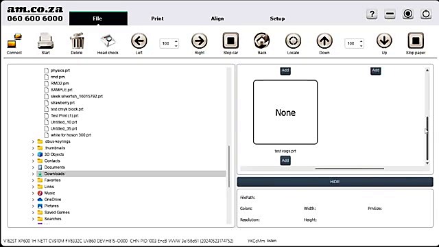The height and width of the screenshot is (247, 439).
Task: Run the Head check tool
Action: click(x=108, y=41)
